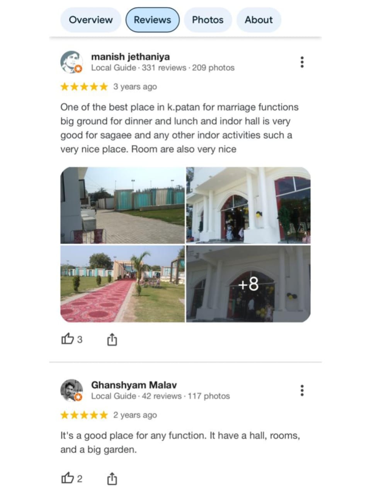Open more options for manish jethaniya's review
Viewport: 371px width, 495px height.
(x=302, y=62)
